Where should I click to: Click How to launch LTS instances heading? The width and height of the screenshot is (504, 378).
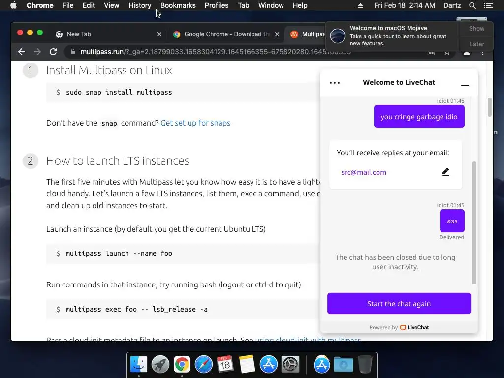(118, 161)
